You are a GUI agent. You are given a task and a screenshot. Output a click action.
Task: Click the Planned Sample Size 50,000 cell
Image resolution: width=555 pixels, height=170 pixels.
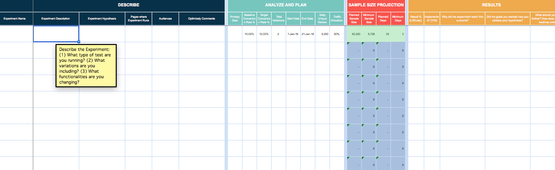tap(355, 34)
